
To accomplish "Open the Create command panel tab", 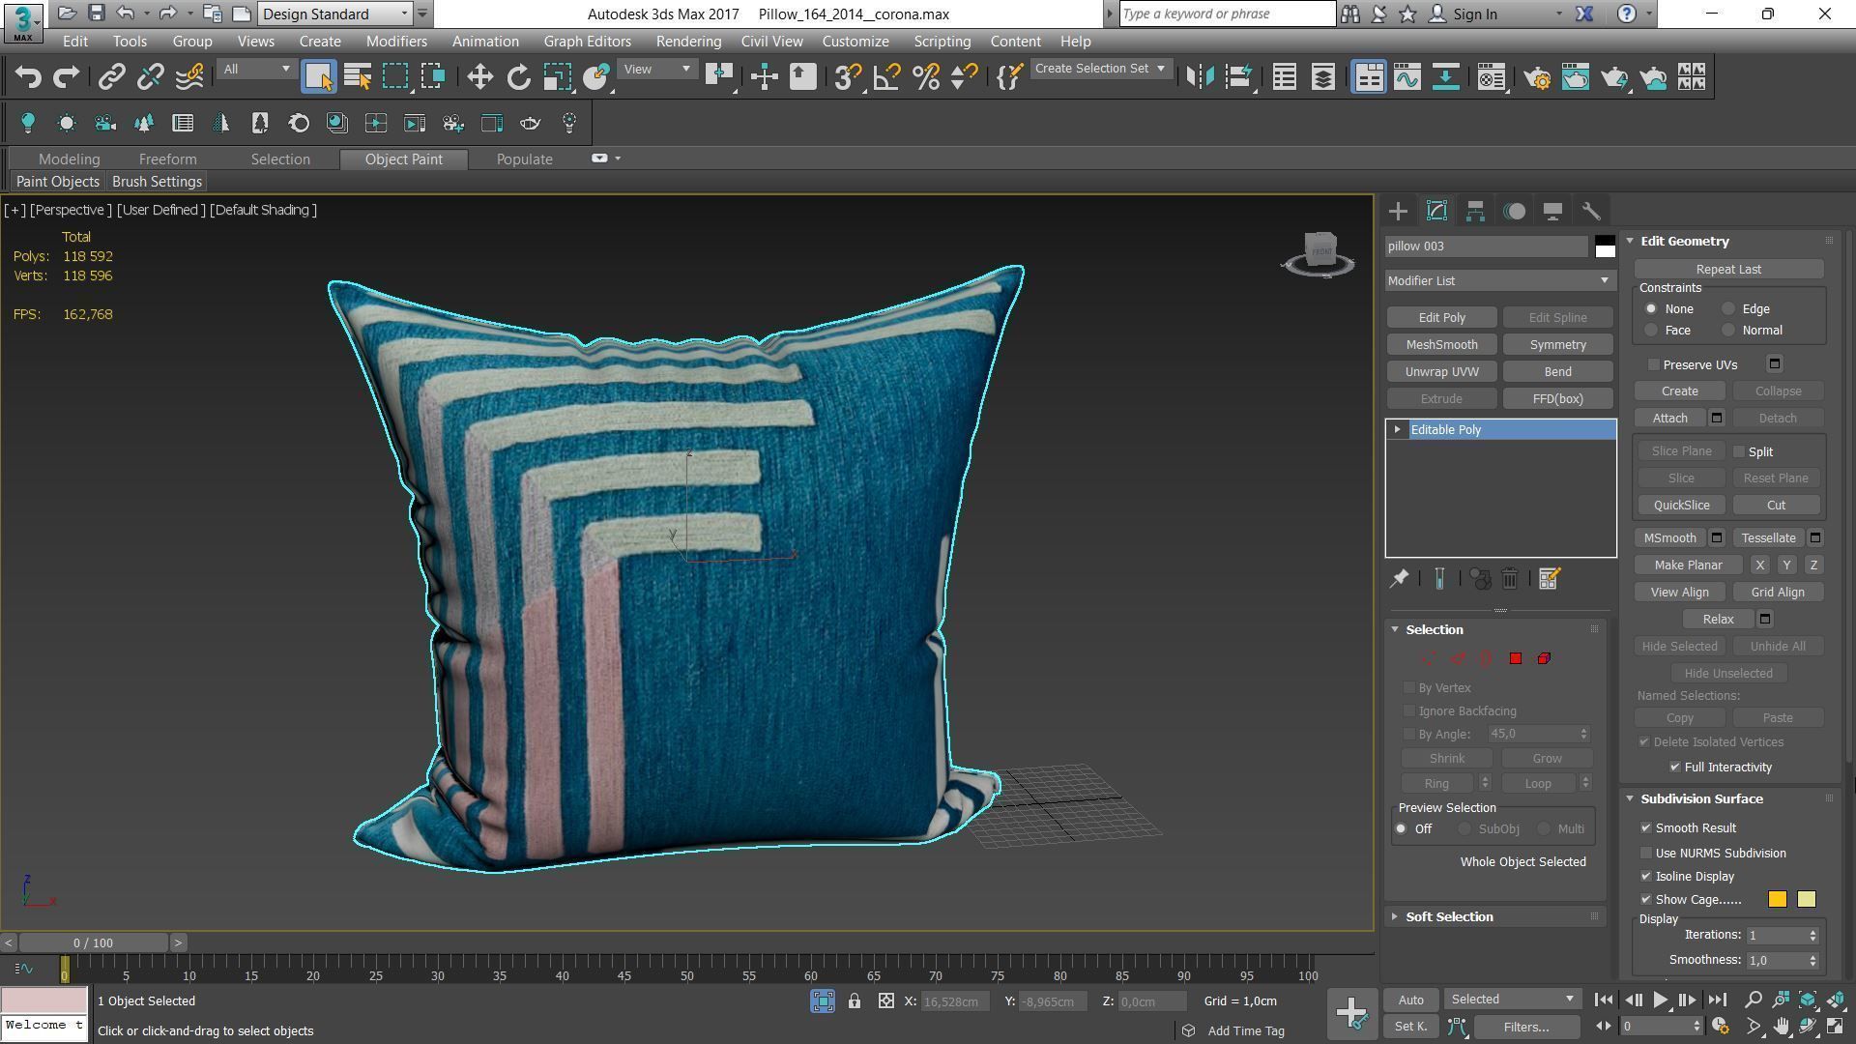I will click(1398, 211).
